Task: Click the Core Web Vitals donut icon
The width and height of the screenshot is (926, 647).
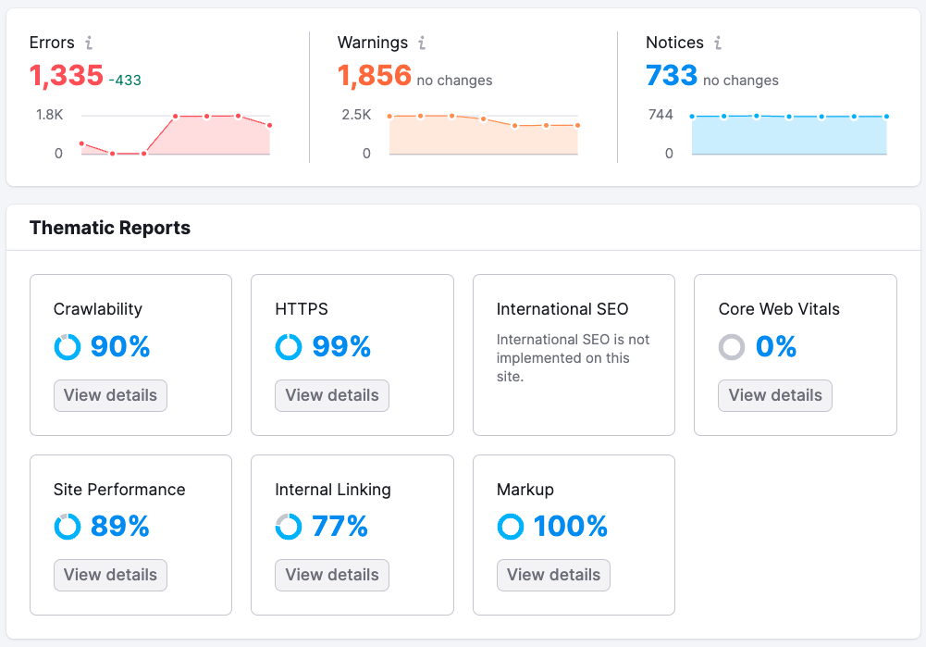Action: [732, 347]
